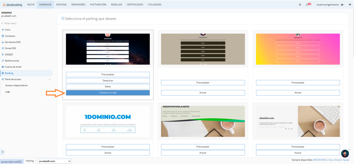354x164 pixels.
Task: Preview the keyboard and coffee template
Action: (298, 147)
